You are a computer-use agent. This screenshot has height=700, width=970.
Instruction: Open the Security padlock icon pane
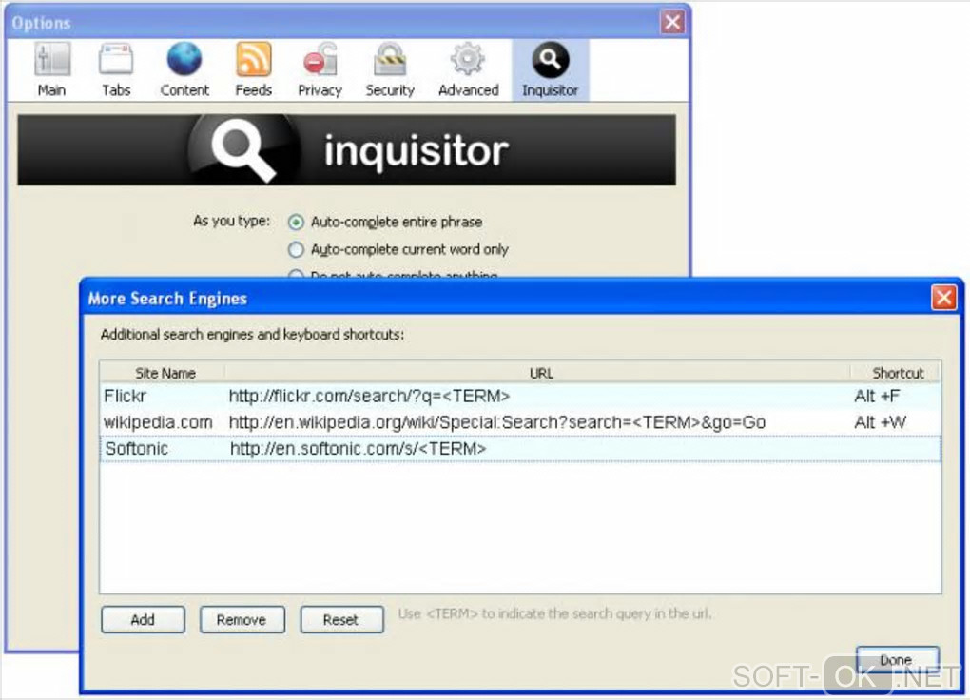tap(390, 70)
